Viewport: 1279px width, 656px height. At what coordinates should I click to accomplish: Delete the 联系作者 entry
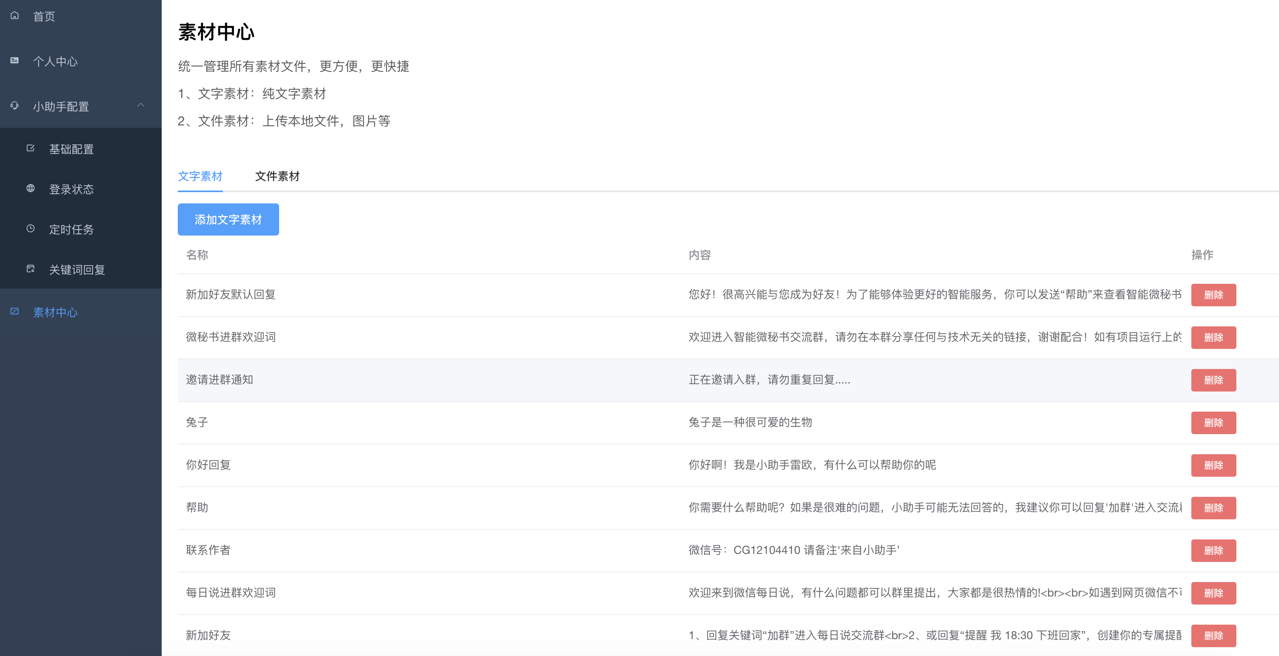[1213, 551]
